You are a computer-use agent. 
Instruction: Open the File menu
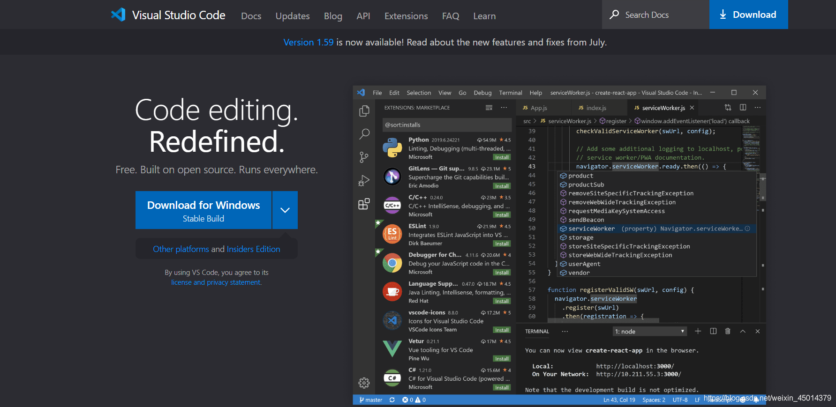pyautogui.click(x=377, y=93)
